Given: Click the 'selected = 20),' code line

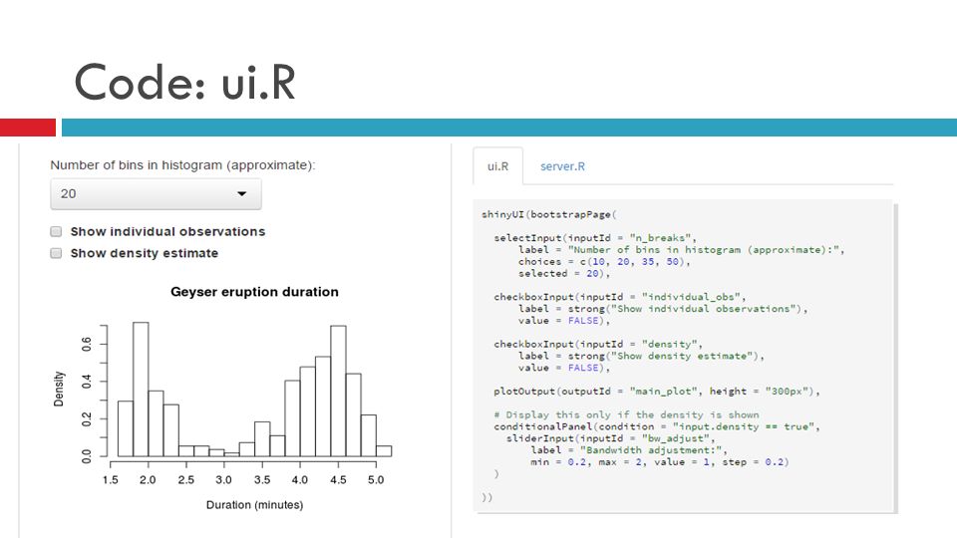Looking at the screenshot, I should 564,273.
